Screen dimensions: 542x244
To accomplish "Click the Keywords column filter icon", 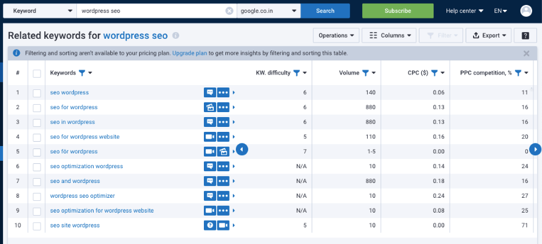I will click(x=82, y=73).
